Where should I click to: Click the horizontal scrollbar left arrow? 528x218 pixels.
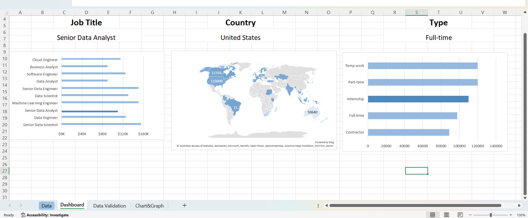click(x=326, y=205)
